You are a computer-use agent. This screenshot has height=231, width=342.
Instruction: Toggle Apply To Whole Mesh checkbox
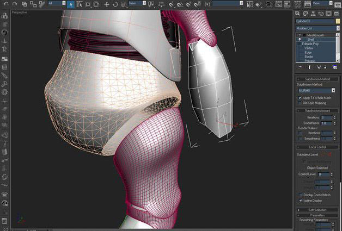pyautogui.click(x=300, y=97)
